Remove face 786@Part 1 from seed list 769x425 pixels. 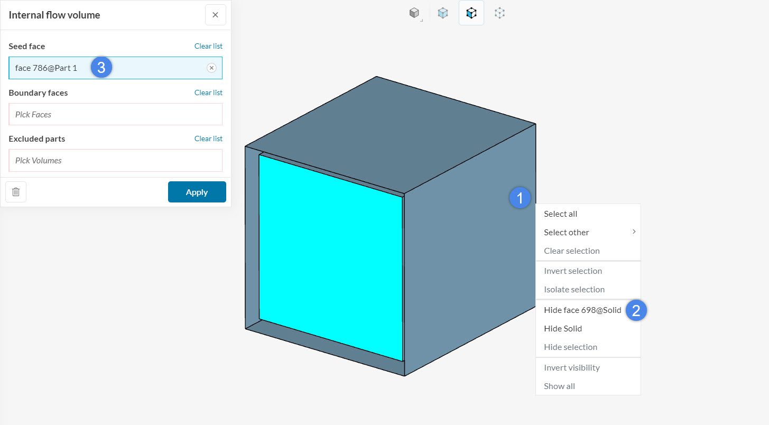[211, 68]
